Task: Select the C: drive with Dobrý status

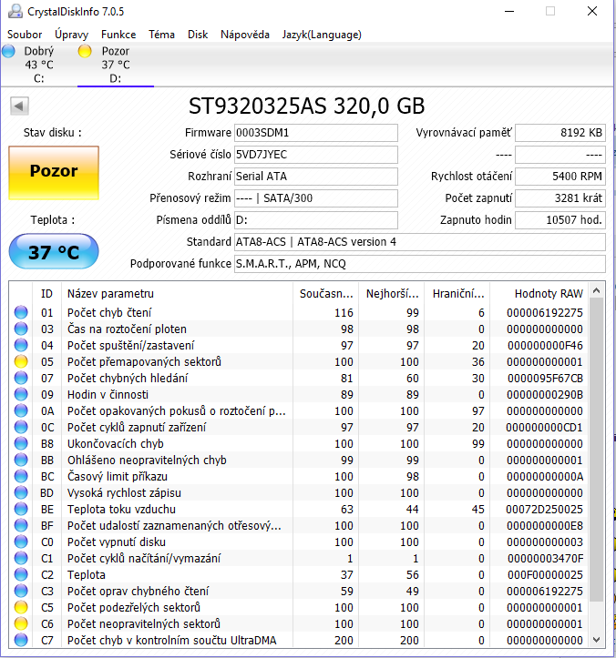Action: pyautogui.click(x=38, y=65)
